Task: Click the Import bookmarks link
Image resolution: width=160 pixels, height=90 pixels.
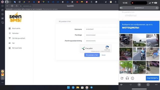Action: point(50,9)
